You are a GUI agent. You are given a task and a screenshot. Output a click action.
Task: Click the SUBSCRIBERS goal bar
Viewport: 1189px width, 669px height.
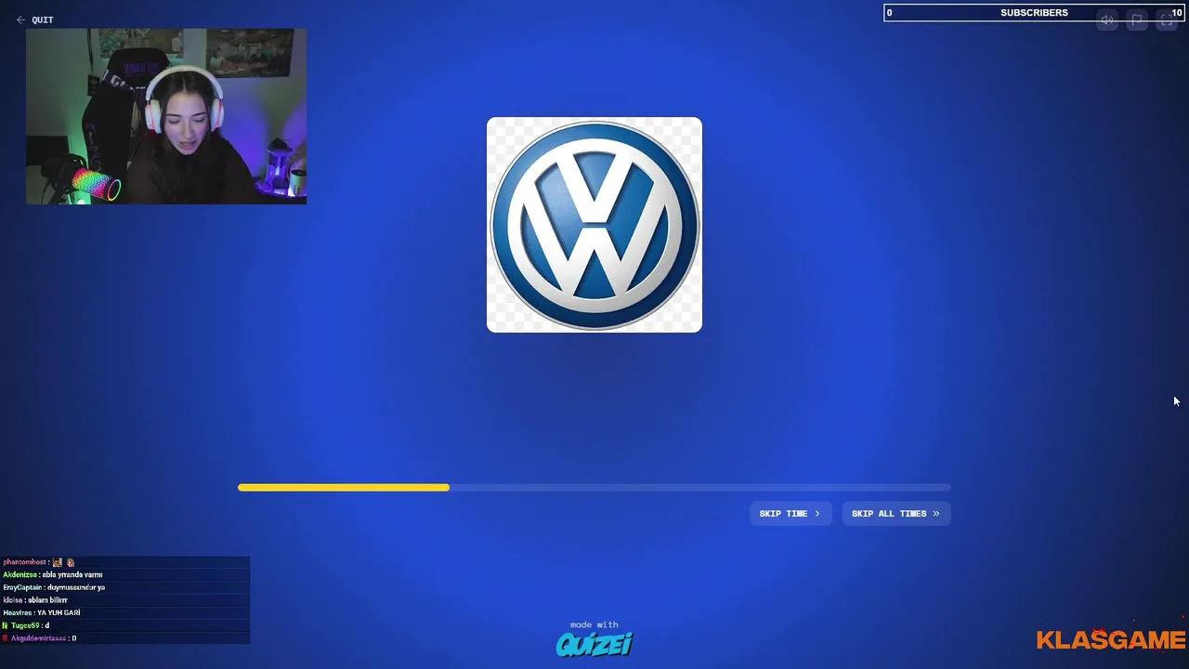point(1034,12)
